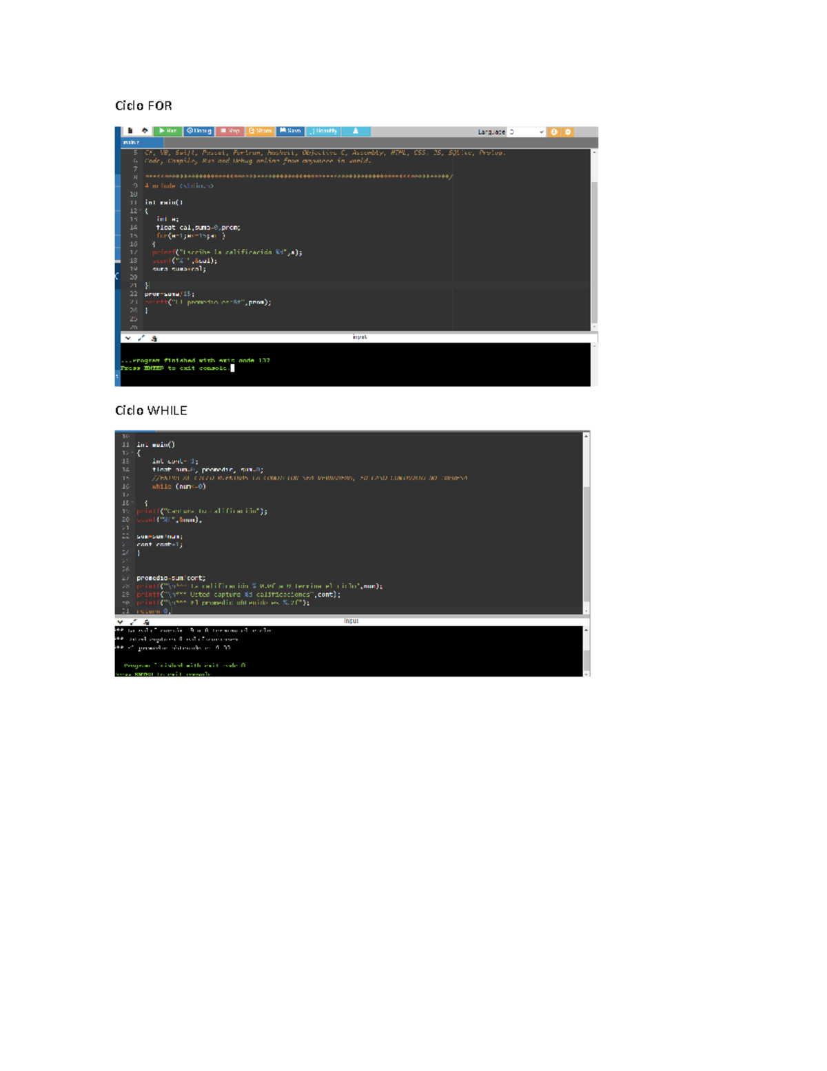
Task: Open the settings gear icon
Action: click(566, 131)
